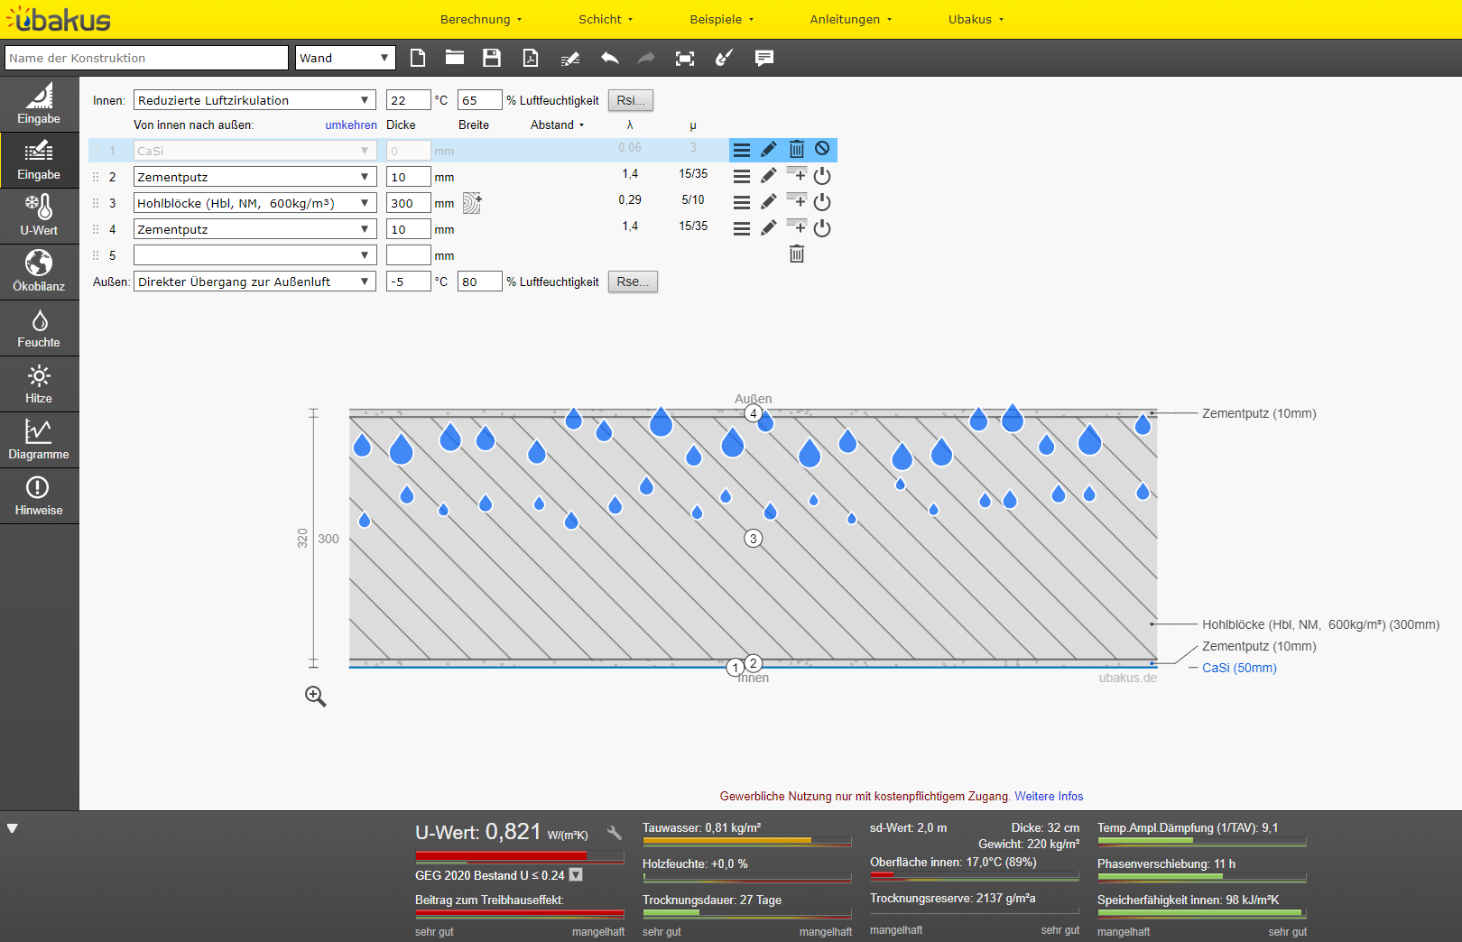Open the Anleitungen menu
1462x942 pixels.
(851, 19)
